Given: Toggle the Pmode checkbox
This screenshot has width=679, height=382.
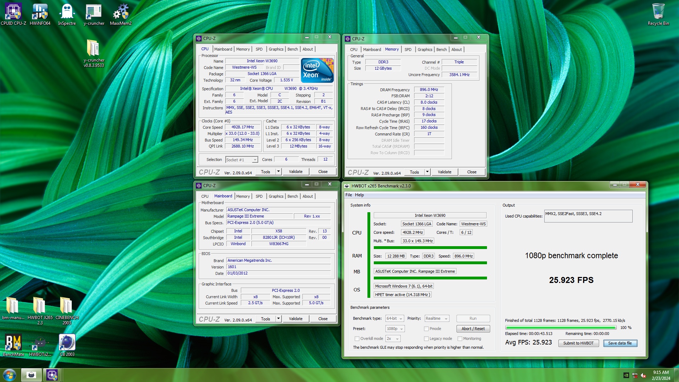Looking at the screenshot, I should [426, 329].
